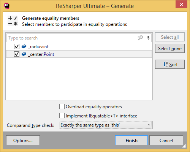The image size is (190, 152).
Task: Click the blue field icon beside _center
Action: (24, 54)
